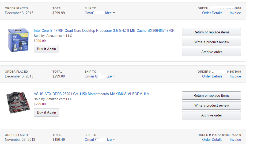Image resolution: width=261 pixels, height=144 pixels.
Task: Click Buy it Again for Intel processor
Action: pos(46,49)
